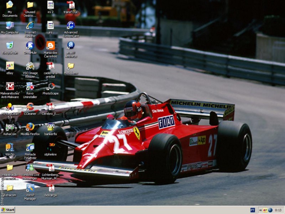
Task: Click the blue globe tray icon
Action: 270,210
